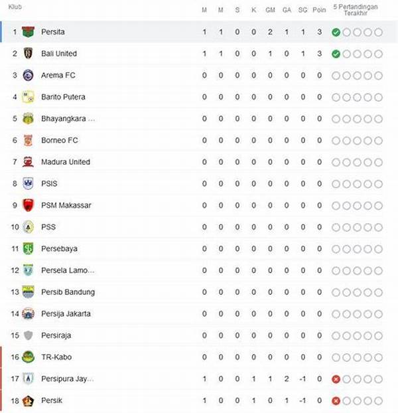
Task: Click the Madura United club logo
Action: pyautogui.click(x=28, y=162)
